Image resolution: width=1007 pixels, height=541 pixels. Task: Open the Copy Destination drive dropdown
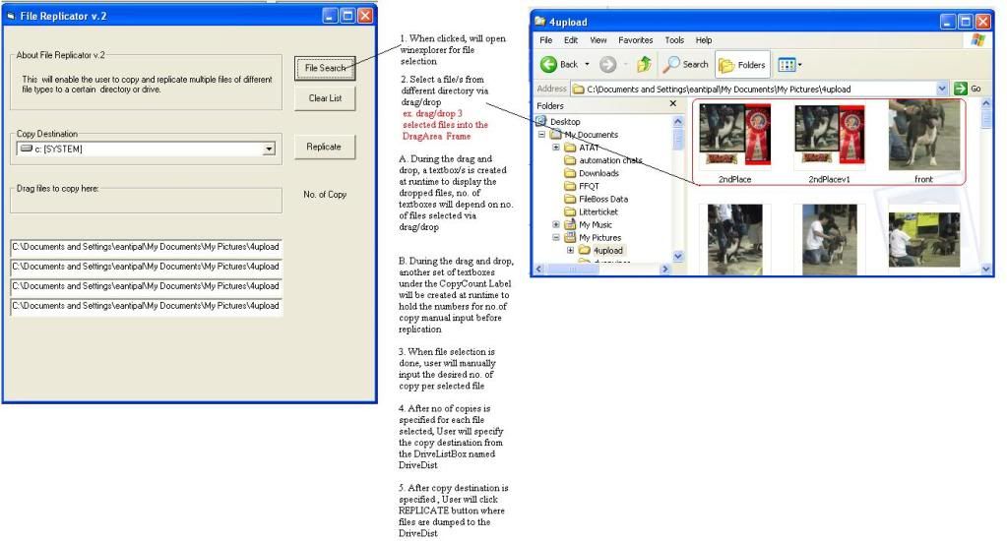point(269,150)
